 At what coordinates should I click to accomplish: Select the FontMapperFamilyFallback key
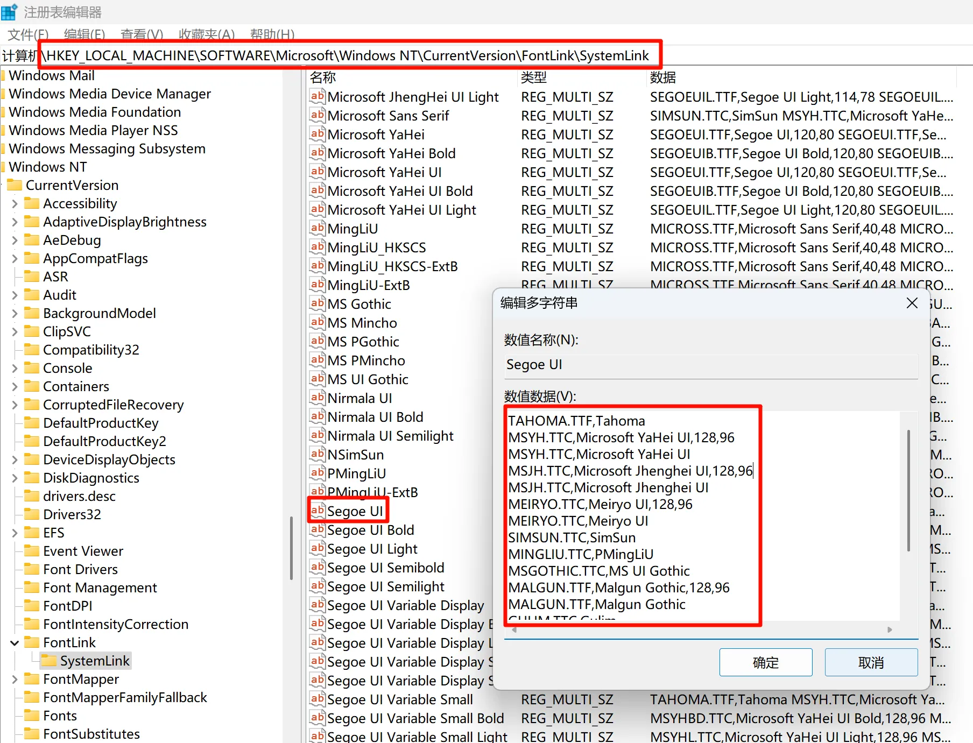tap(125, 697)
